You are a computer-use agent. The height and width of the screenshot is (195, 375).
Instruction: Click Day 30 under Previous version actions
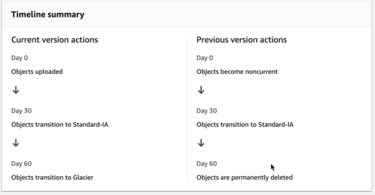coord(207,111)
